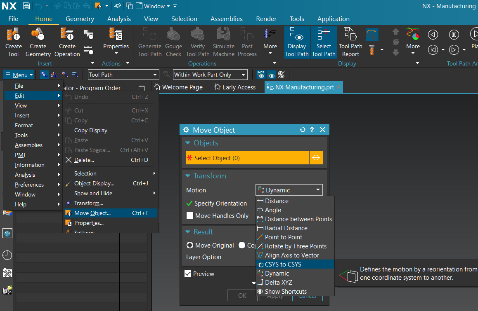Select CSYS to CSYS motion option
The height and width of the screenshot is (311, 478).
295,264
